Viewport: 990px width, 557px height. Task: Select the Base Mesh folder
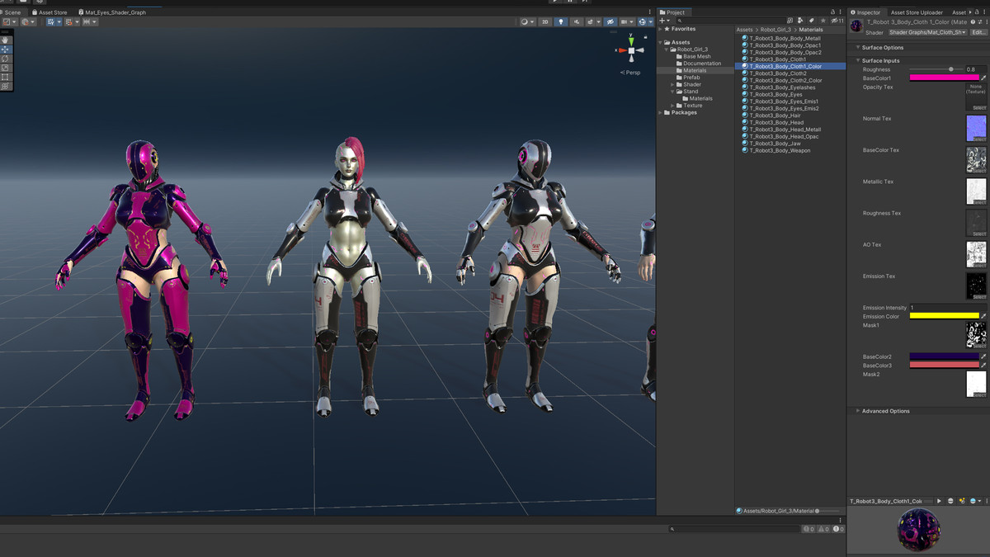tap(696, 56)
